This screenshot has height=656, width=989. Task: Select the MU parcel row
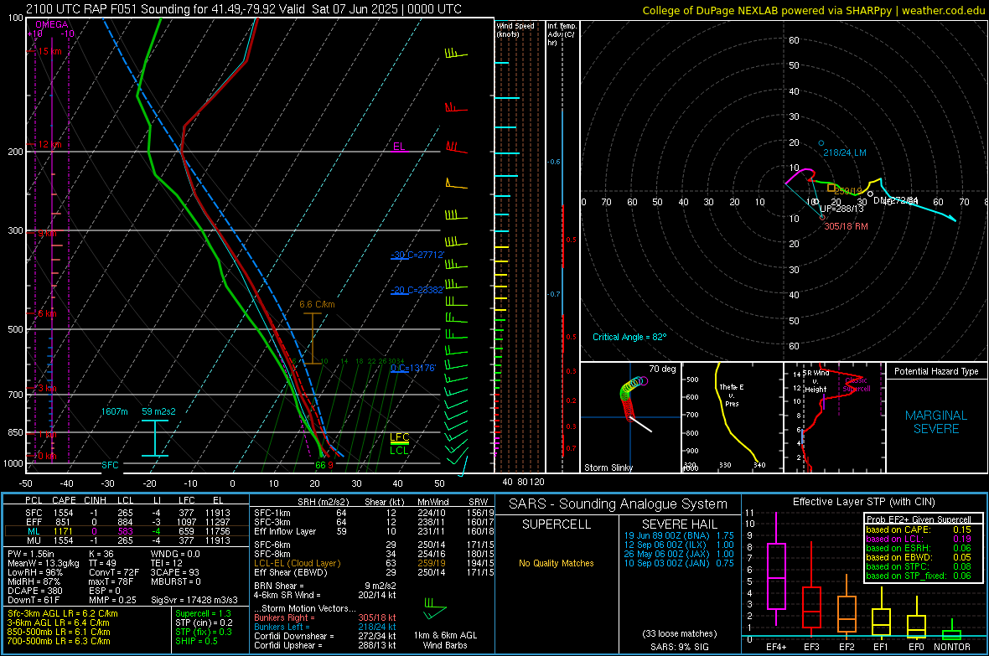[x=127, y=540]
